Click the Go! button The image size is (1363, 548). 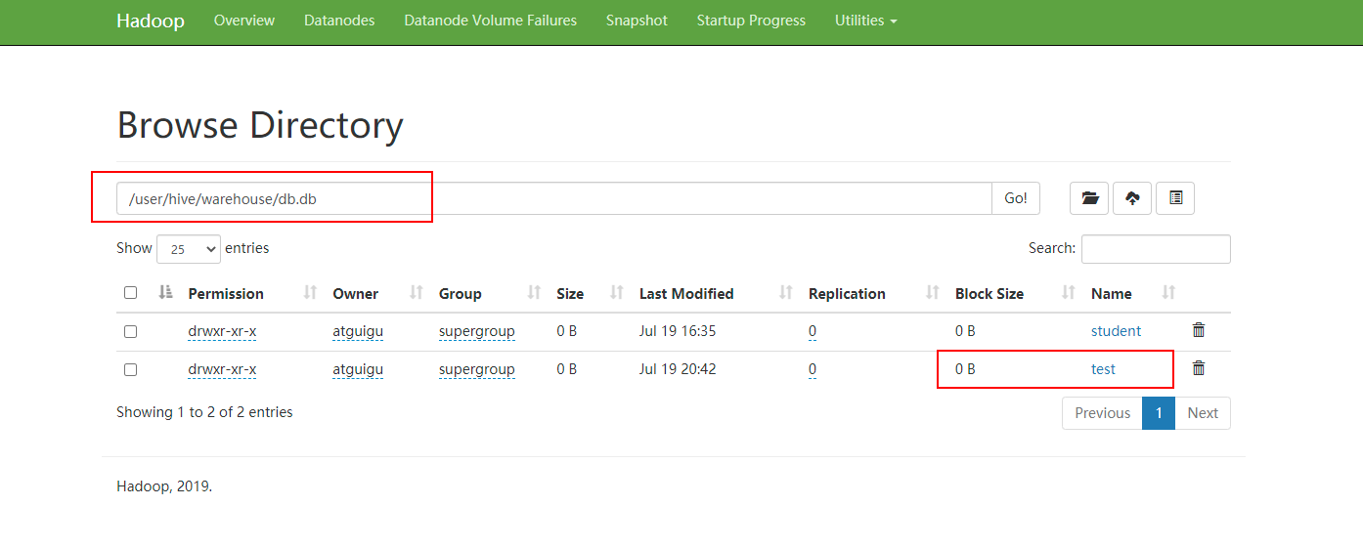pyautogui.click(x=1016, y=198)
